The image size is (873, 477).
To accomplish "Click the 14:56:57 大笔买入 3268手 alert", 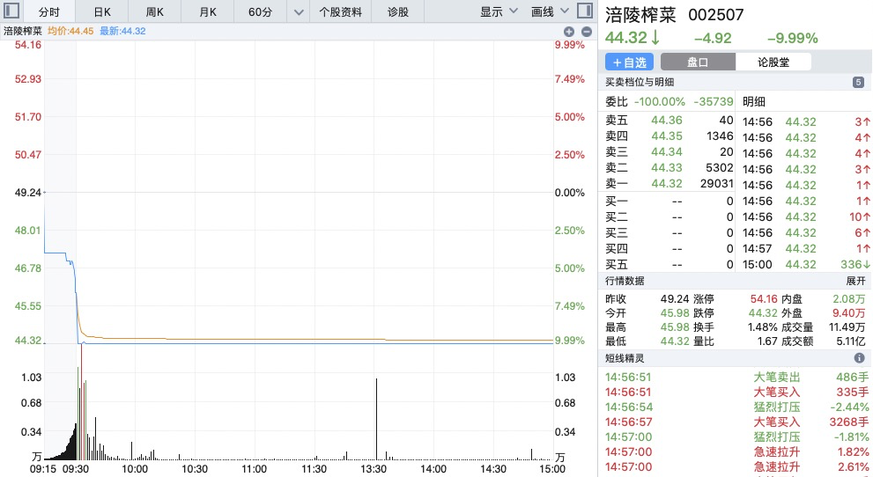I will 737,422.
